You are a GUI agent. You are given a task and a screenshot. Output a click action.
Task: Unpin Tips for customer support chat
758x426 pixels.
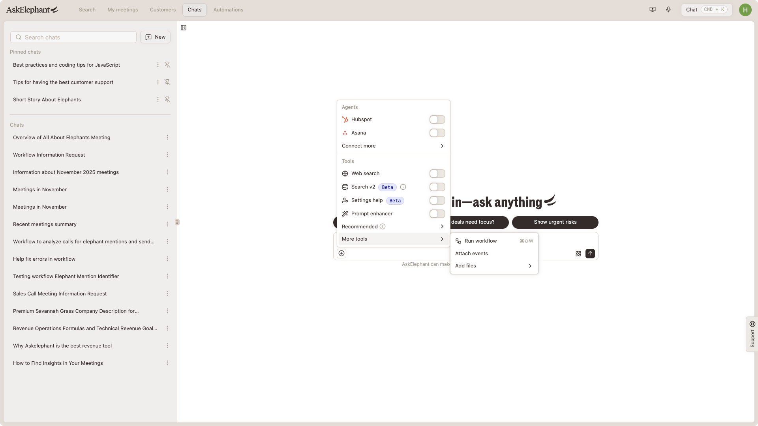[x=167, y=82]
